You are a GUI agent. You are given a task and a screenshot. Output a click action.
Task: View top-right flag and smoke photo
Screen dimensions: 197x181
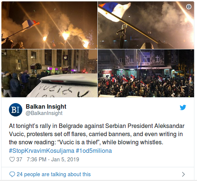pyautogui.click(x=146, y=25)
